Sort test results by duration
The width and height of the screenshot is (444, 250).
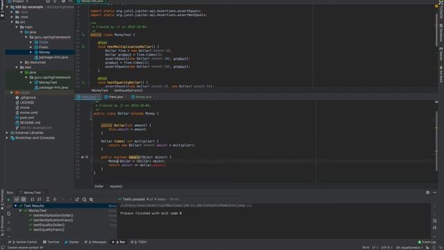pyautogui.click(x=40, y=199)
